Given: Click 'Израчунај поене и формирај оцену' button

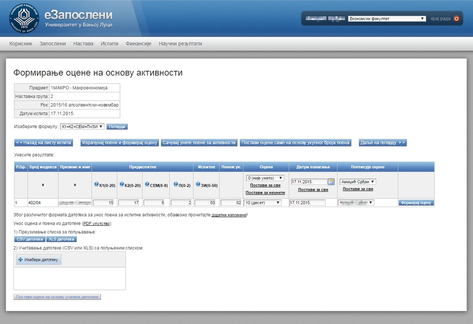Looking at the screenshot, I should (120, 143).
